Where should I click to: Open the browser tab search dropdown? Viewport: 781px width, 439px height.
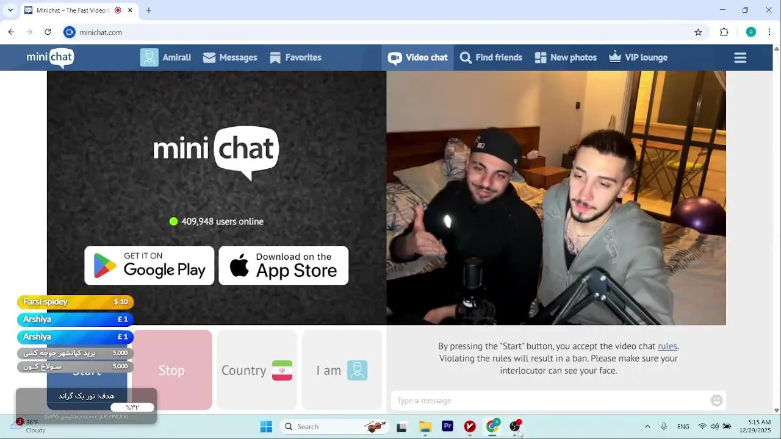[x=10, y=10]
